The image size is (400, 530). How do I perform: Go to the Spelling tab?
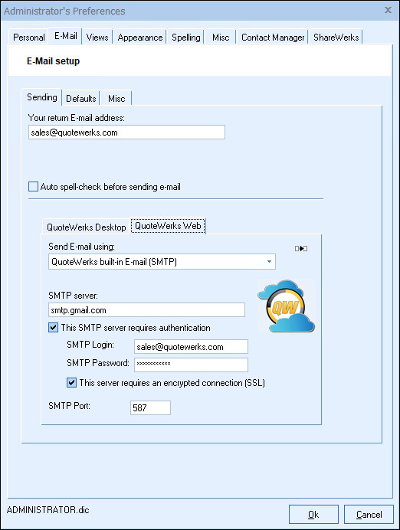coord(186,38)
